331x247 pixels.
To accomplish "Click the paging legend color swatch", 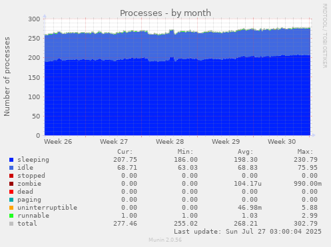I will click(11, 200).
